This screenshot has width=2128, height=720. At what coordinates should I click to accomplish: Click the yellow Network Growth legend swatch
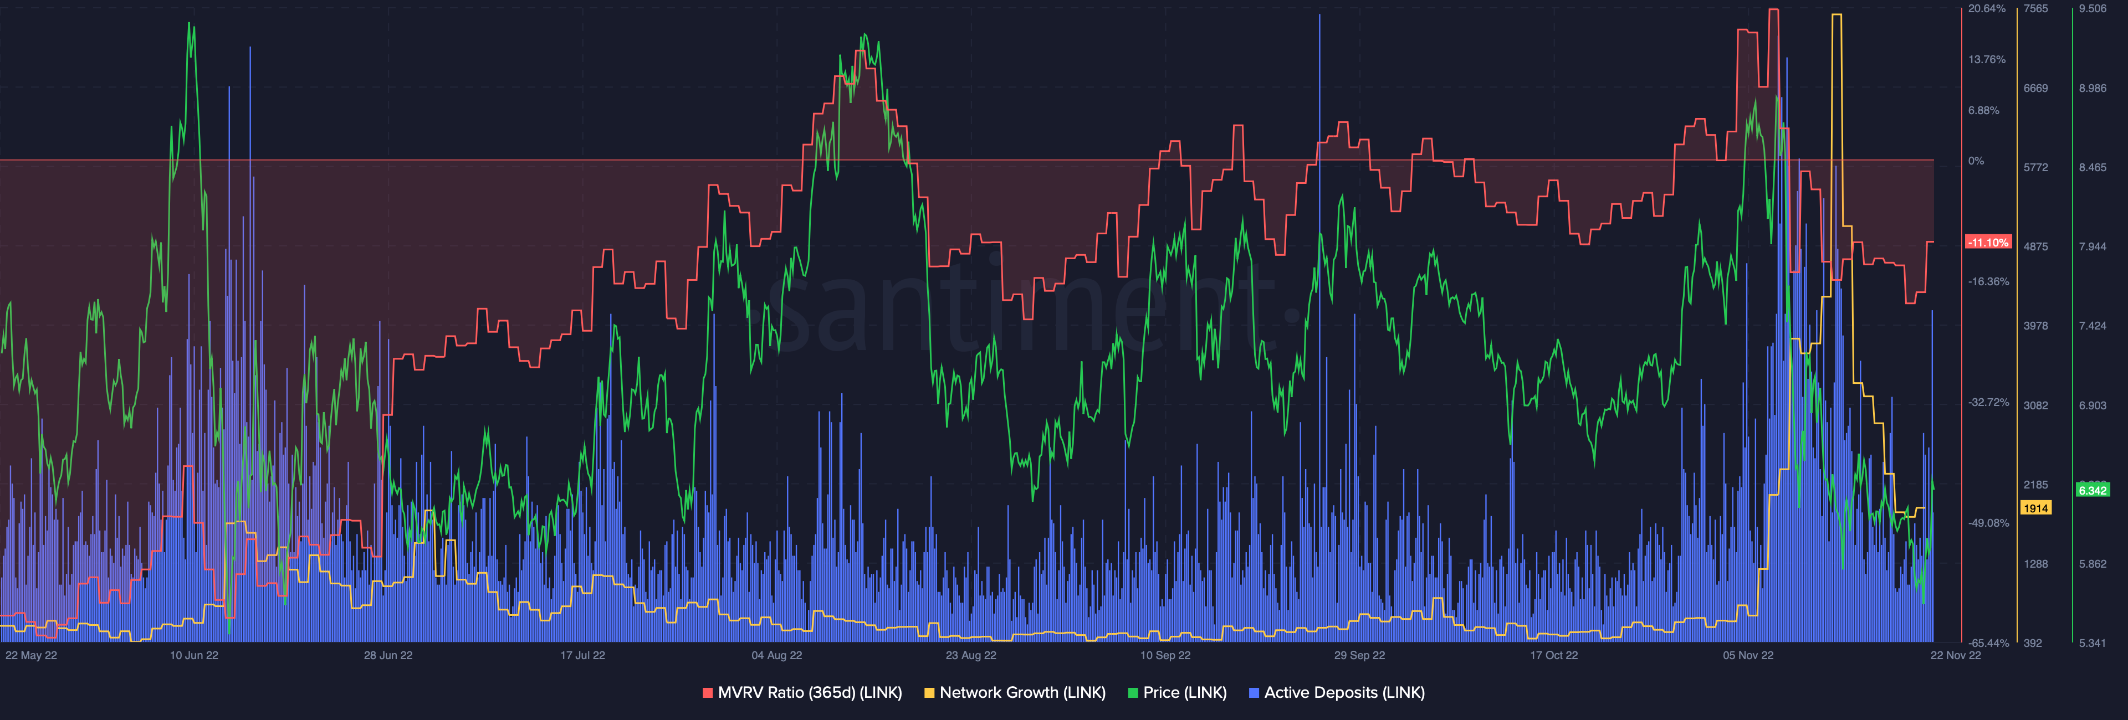click(929, 693)
